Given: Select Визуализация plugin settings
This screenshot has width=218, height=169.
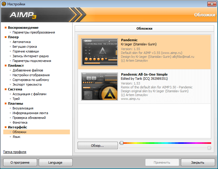Looking at the screenshot, I should click(x=23, y=108).
